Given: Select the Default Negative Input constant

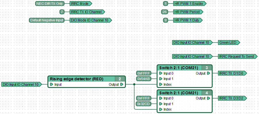Looking at the screenshot, I should click(47, 20).
